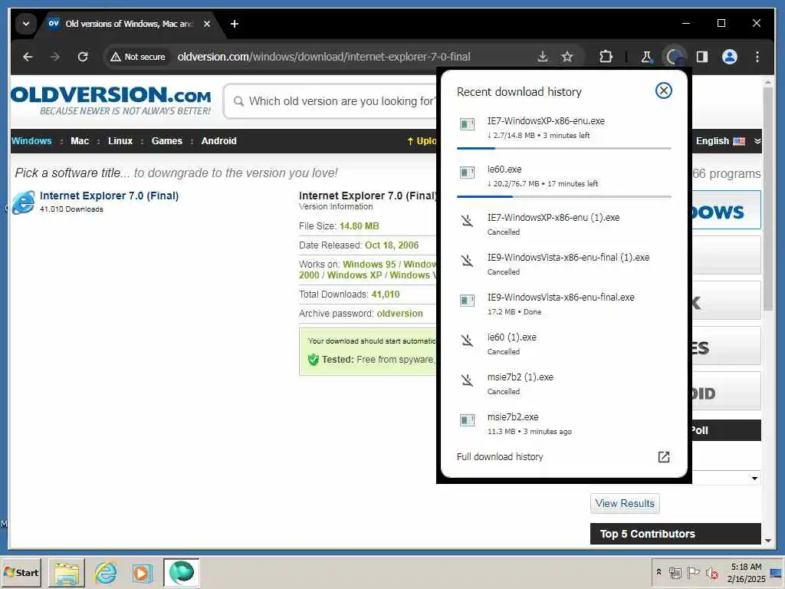Screen dimensions: 785x589
Task: Click the open-in-new-tab icon for download history
Action: [x=663, y=457]
